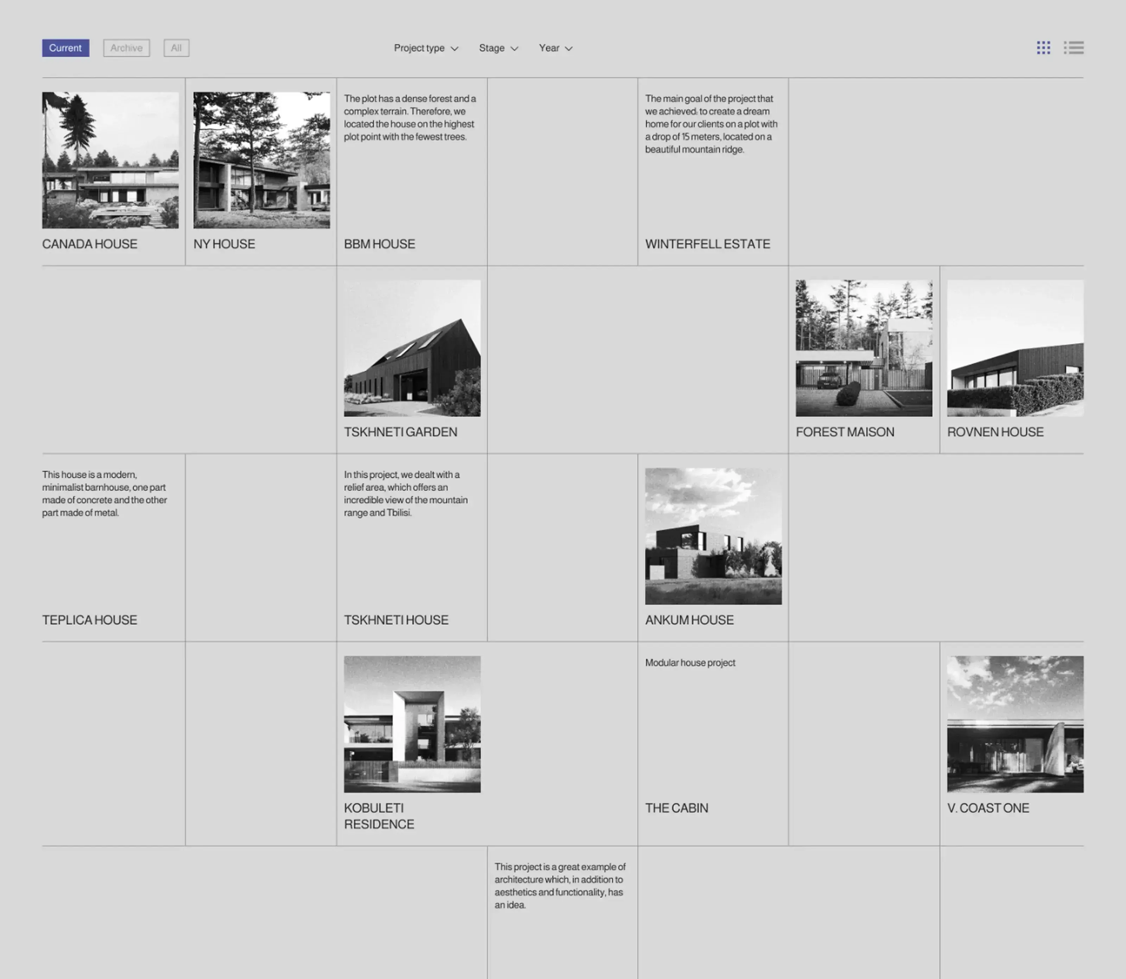The width and height of the screenshot is (1126, 979).
Task: Open the Ankum House photo
Action: tap(713, 536)
